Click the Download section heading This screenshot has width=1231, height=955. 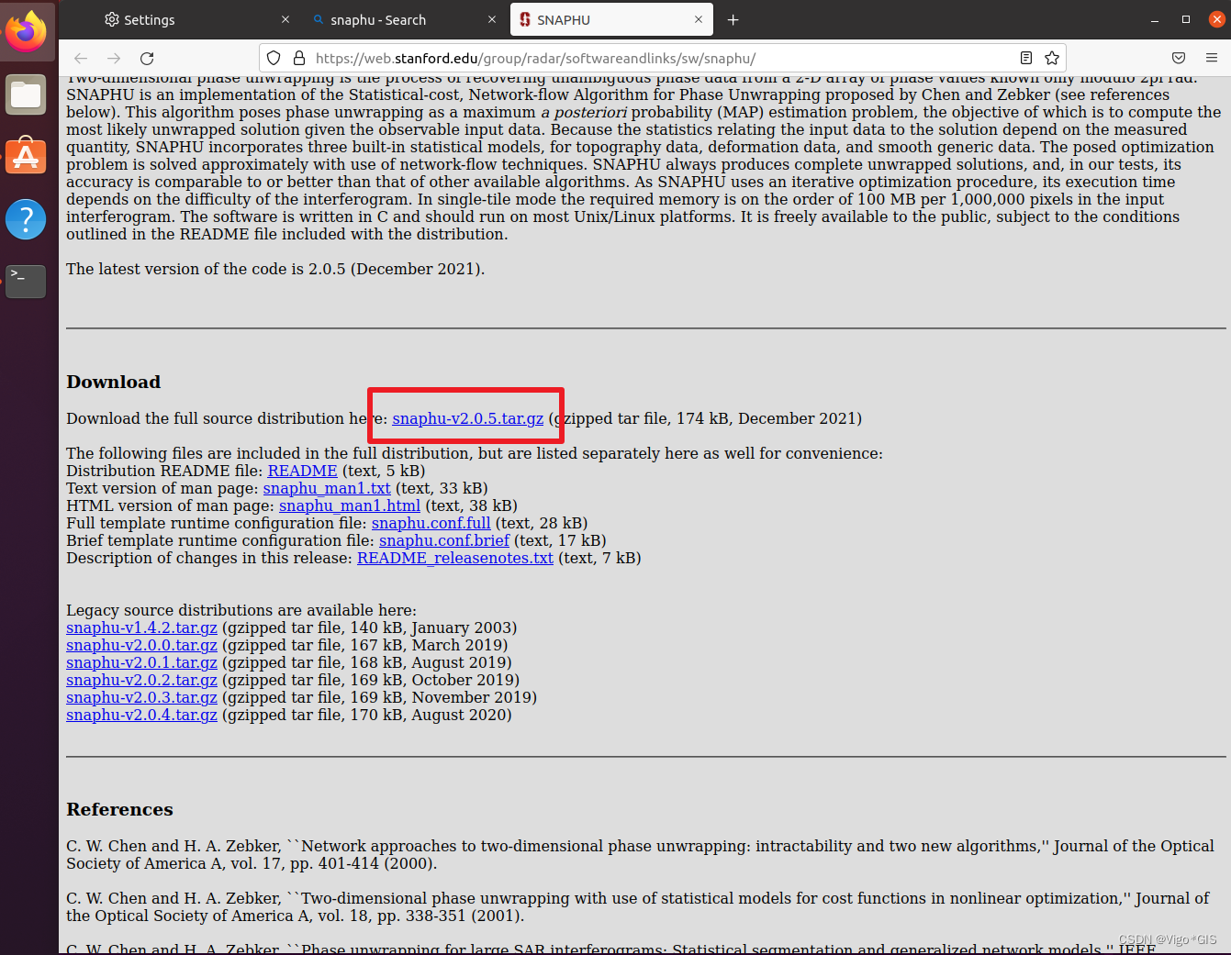(113, 382)
